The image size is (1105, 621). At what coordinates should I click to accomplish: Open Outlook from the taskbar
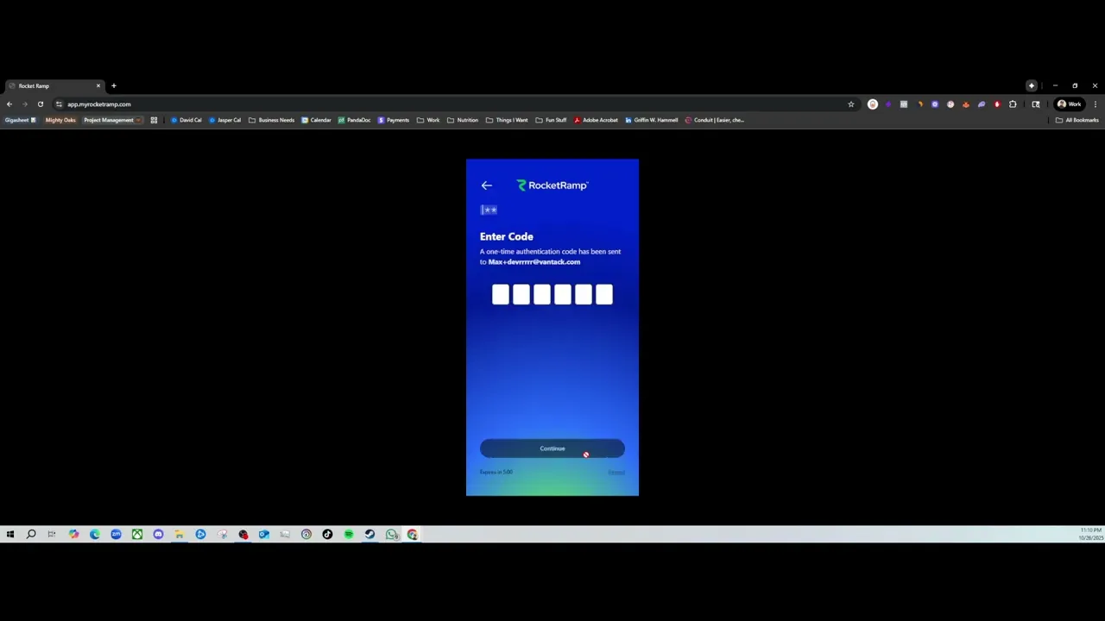tap(264, 535)
